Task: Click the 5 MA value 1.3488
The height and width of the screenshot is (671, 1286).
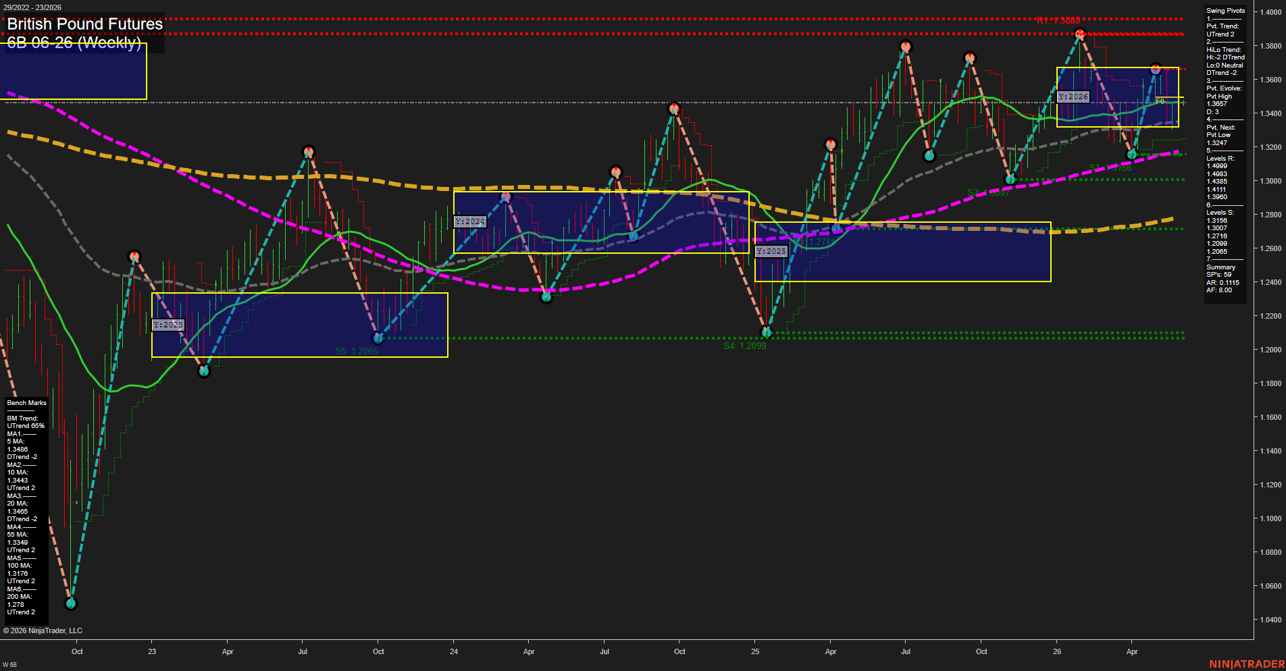Action: tap(18, 450)
